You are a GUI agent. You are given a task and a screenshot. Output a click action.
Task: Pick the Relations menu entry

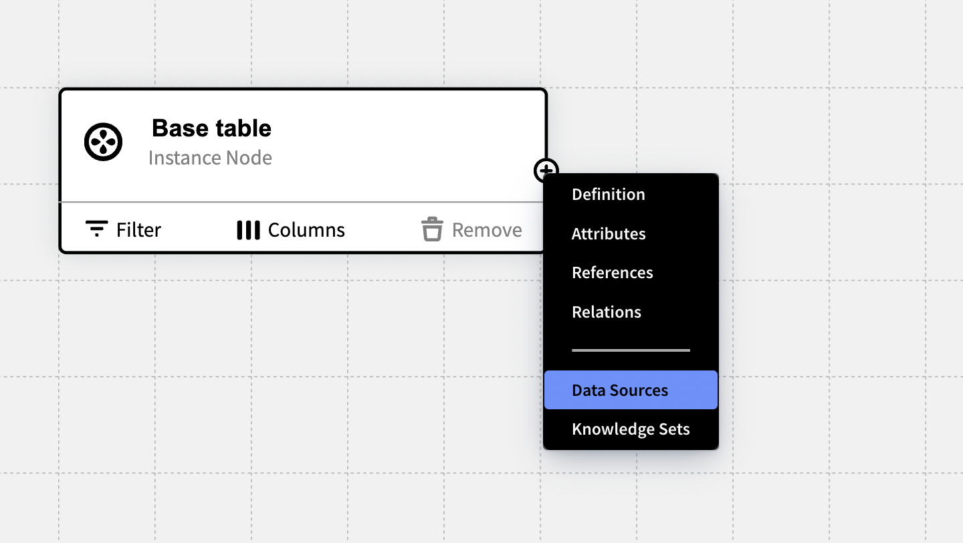pos(606,312)
